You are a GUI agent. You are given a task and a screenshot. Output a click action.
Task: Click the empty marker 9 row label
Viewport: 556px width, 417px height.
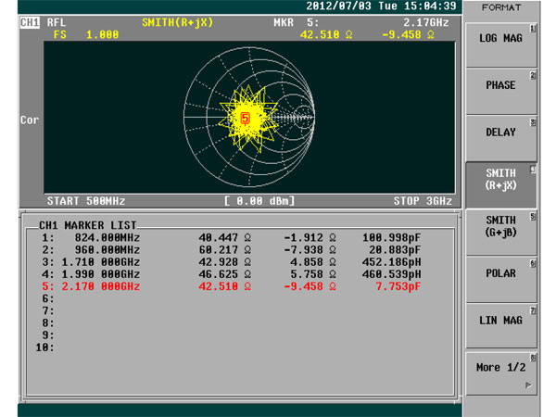48,335
